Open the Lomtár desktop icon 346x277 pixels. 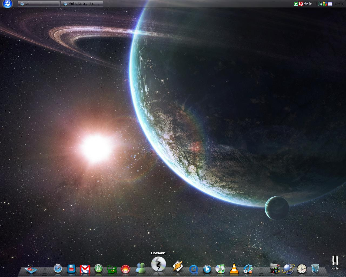(335, 263)
